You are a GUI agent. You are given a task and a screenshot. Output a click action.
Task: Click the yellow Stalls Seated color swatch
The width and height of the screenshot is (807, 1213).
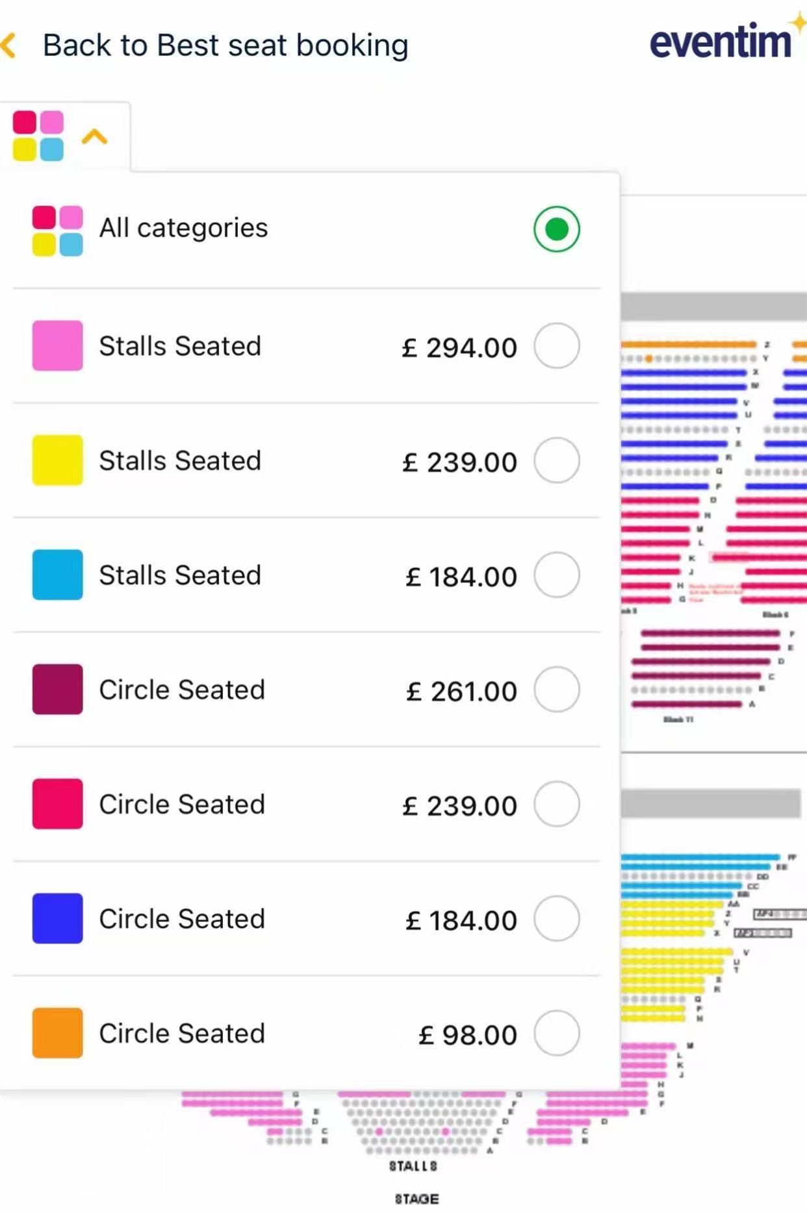[x=58, y=460]
